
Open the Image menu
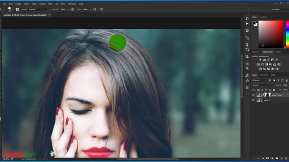click(x=18, y=4)
